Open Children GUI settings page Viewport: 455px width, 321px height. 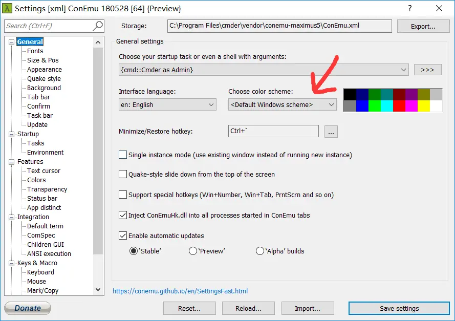click(45, 245)
